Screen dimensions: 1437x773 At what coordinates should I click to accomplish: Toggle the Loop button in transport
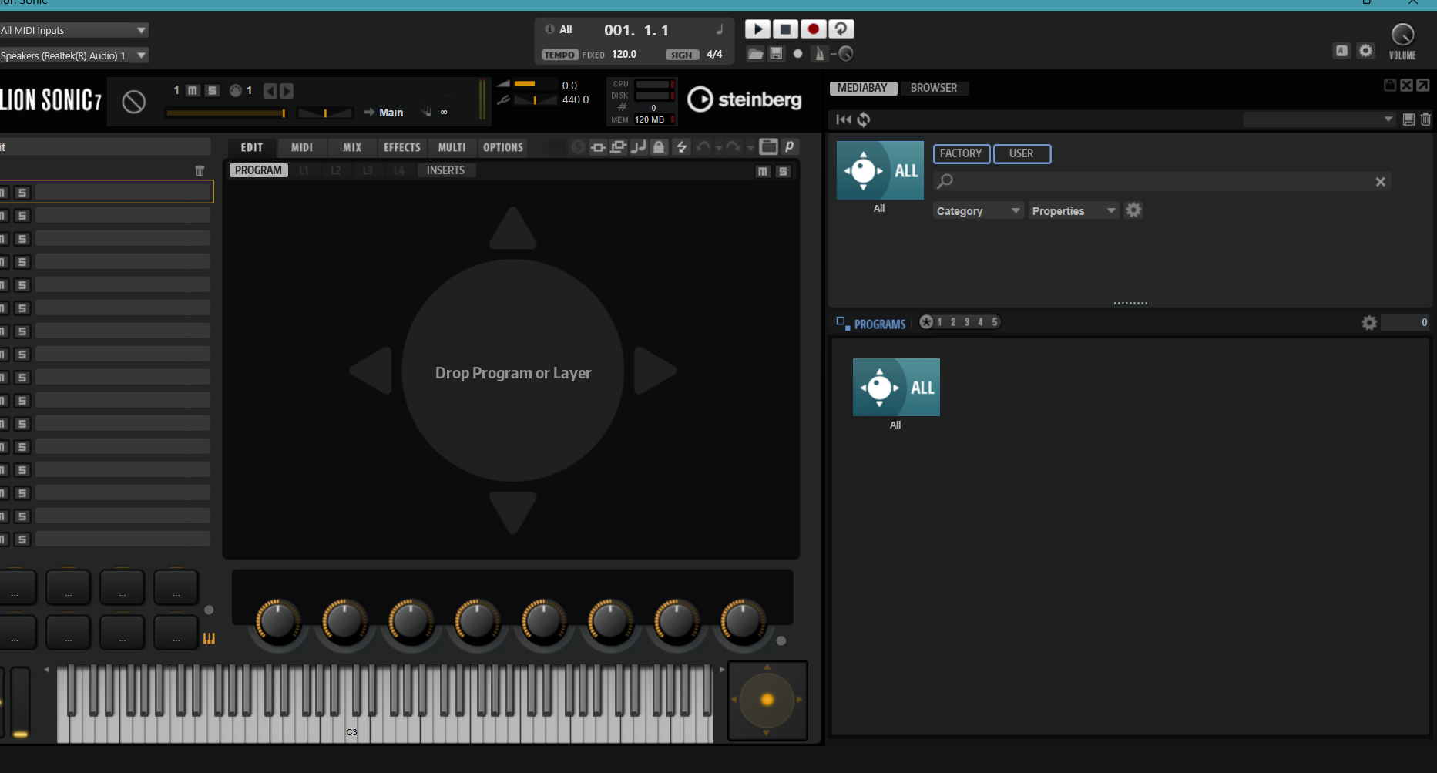[841, 29]
